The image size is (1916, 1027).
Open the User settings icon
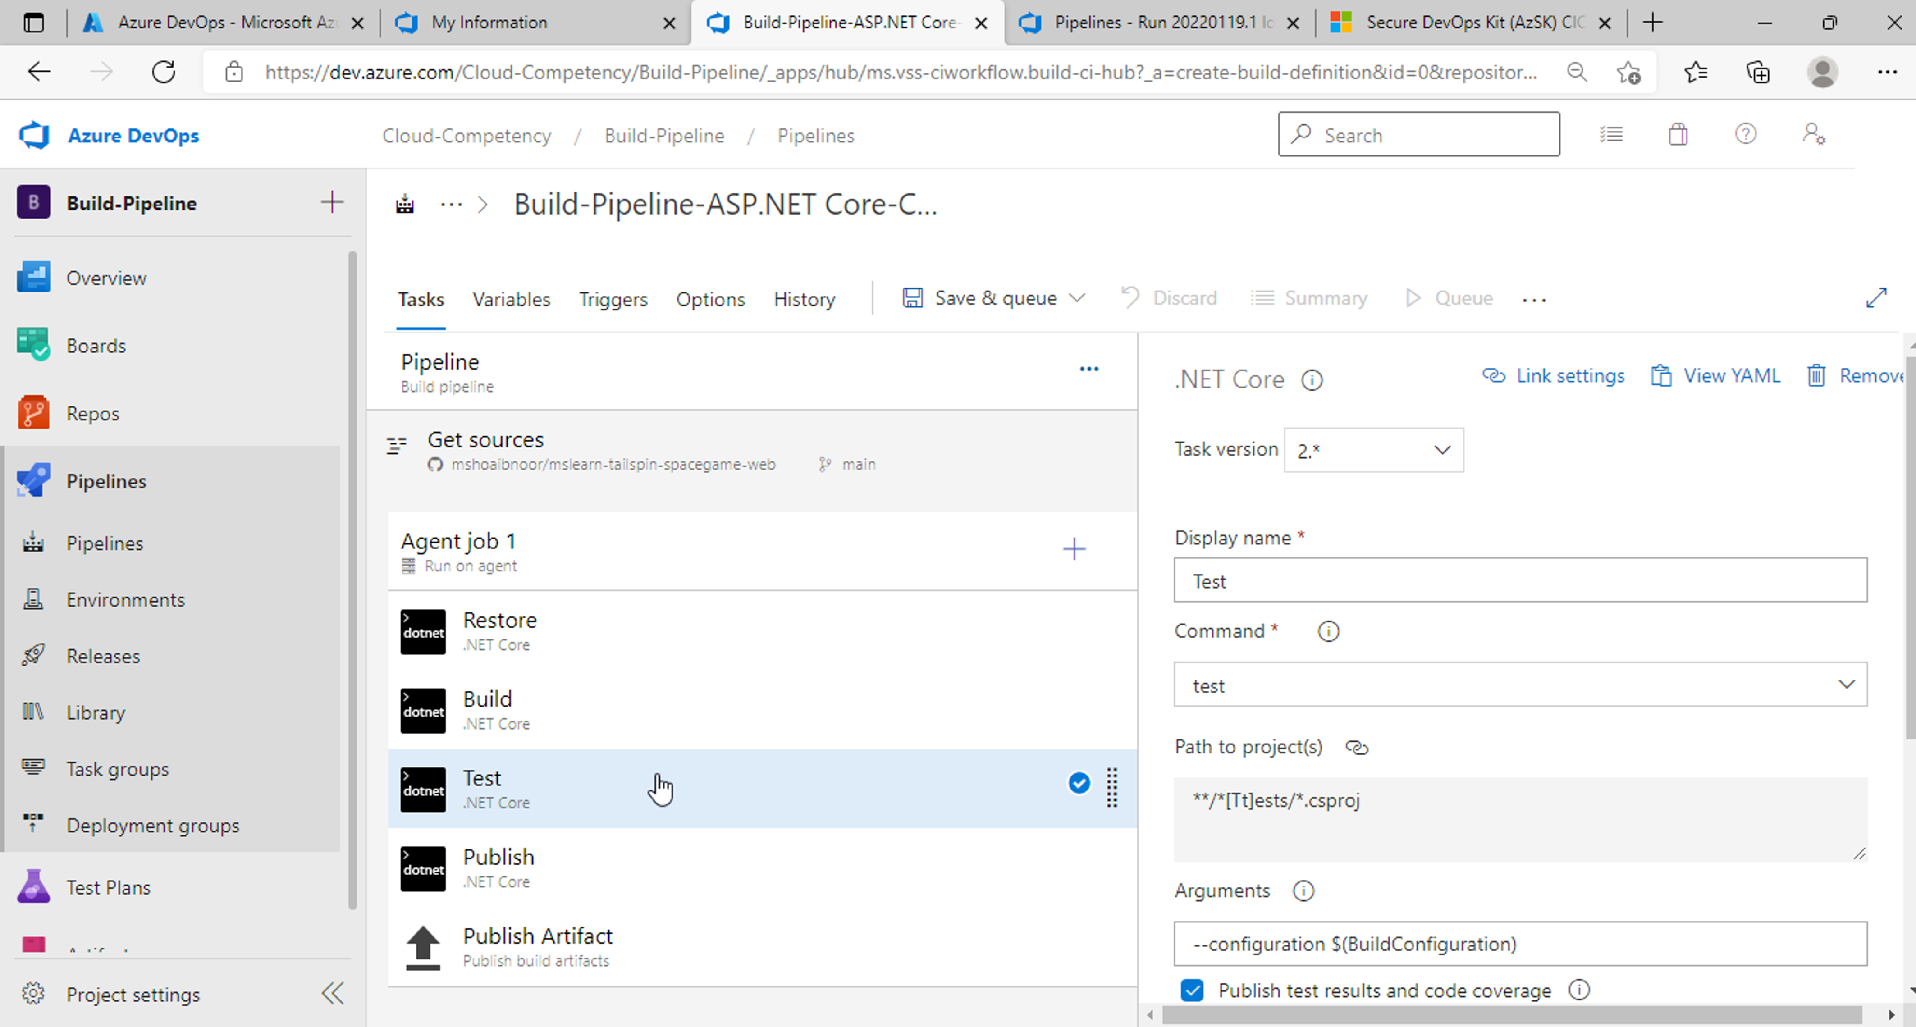pyautogui.click(x=1814, y=134)
